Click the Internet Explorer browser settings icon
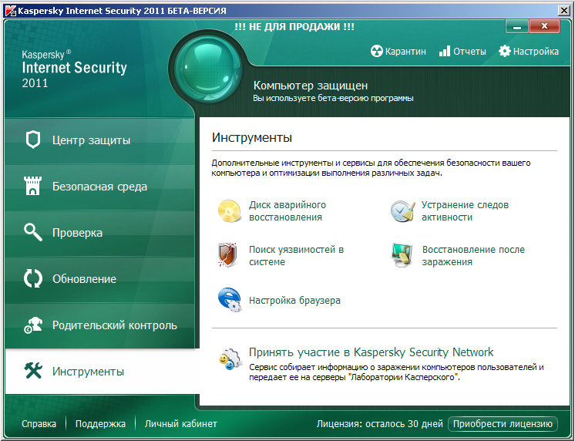Screen dimensions: 575x441 (230, 300)
